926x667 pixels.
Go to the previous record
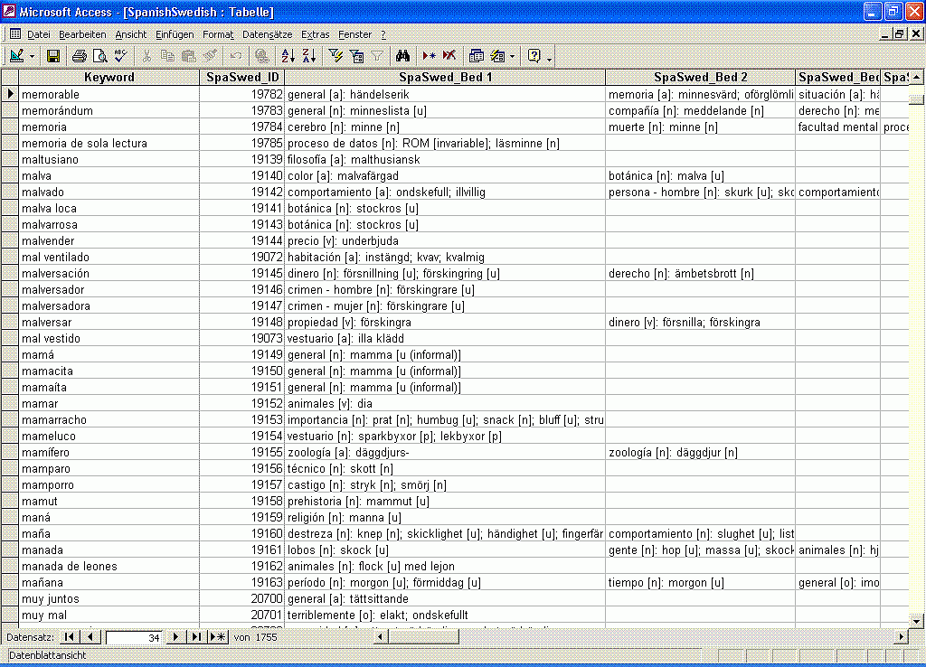[x=90, y=637]
